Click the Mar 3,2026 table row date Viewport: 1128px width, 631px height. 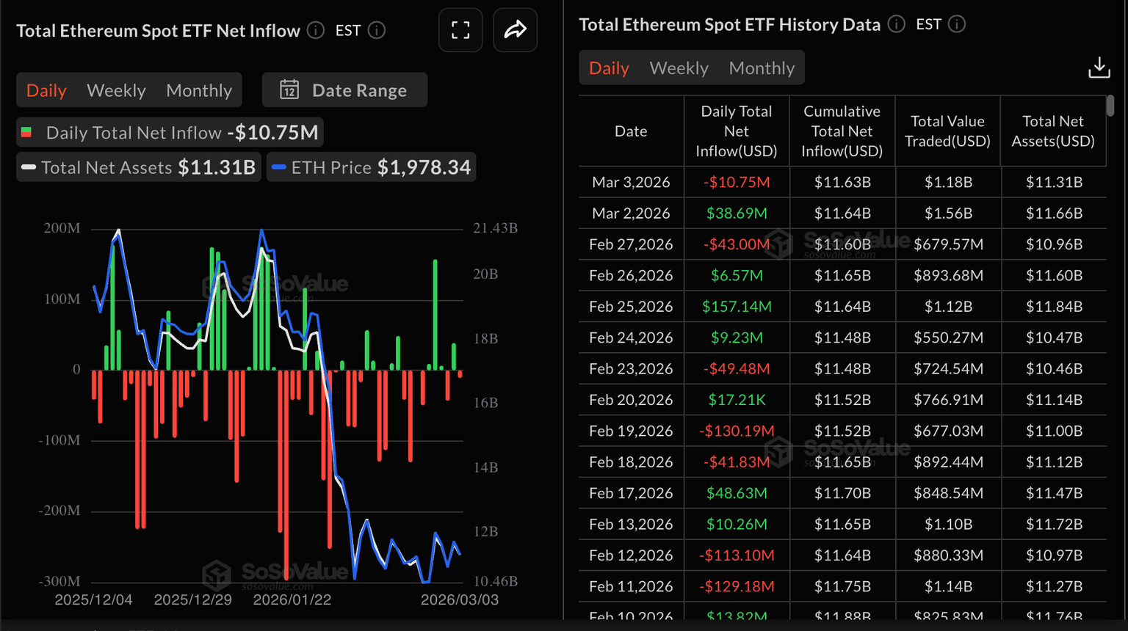pyautogui.click(x=631, y=182)
